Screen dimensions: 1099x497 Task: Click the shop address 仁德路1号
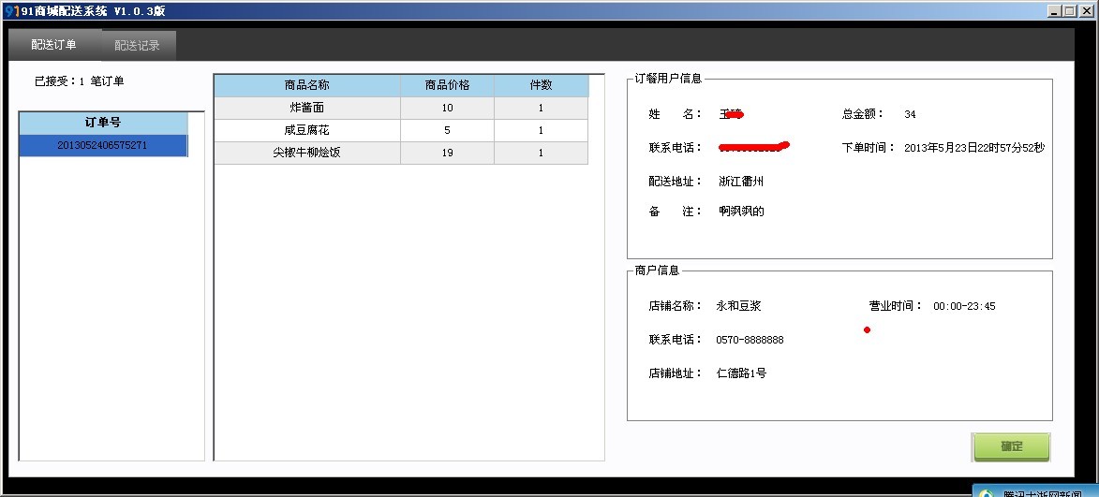click(x=741, y=373)
